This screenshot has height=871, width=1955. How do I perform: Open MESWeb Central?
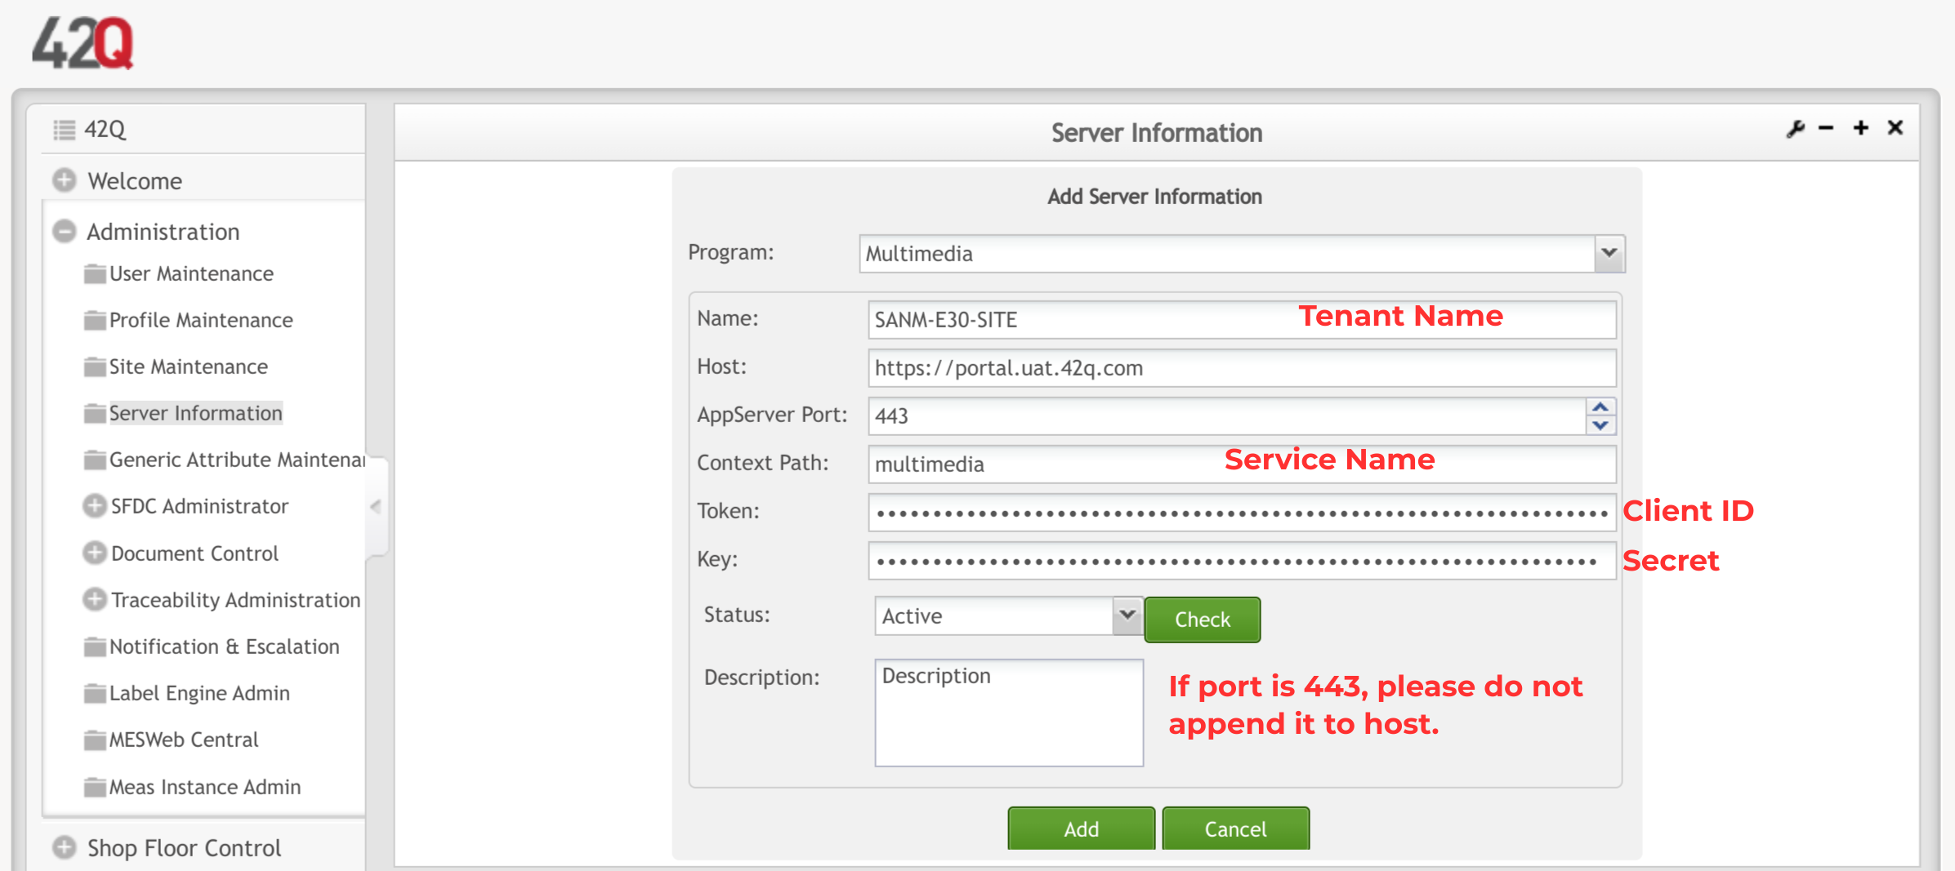point(184,740)
